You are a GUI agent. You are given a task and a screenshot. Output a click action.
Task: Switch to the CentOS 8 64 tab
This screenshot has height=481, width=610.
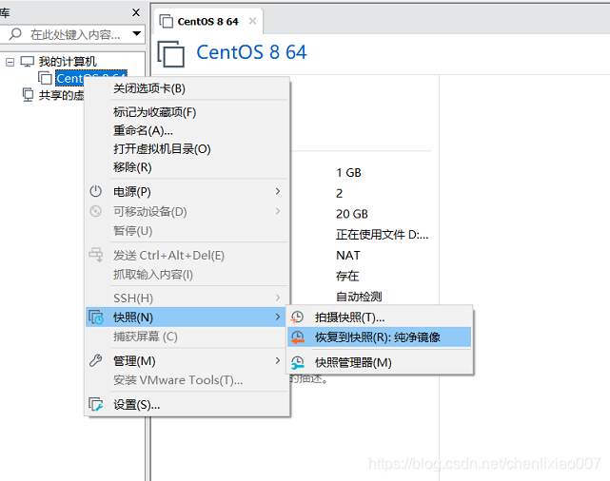(x=208, y=21)
